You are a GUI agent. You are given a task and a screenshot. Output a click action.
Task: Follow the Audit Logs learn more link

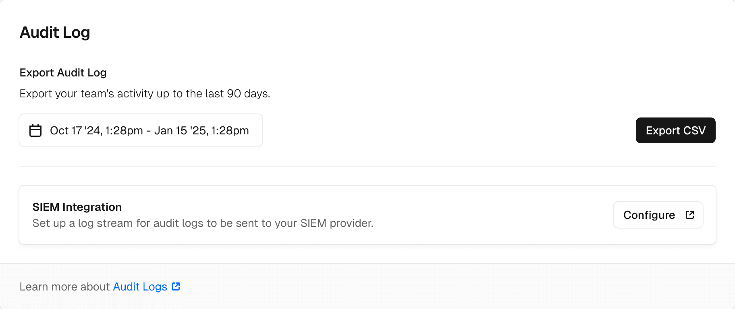click(x=140, y=286)
